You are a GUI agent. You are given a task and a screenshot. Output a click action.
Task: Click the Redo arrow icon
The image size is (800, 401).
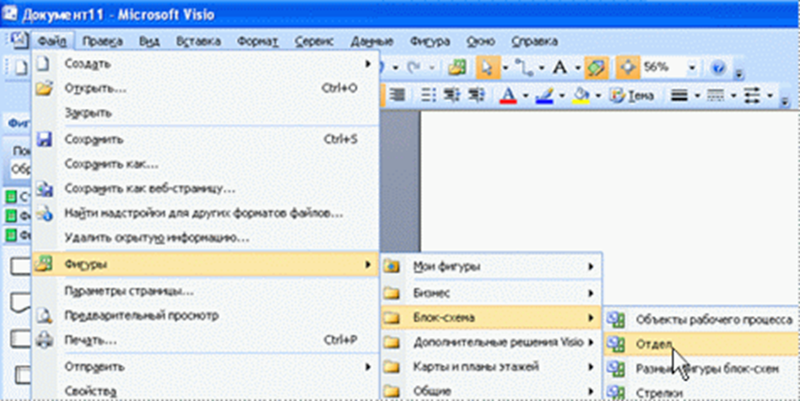415,68
